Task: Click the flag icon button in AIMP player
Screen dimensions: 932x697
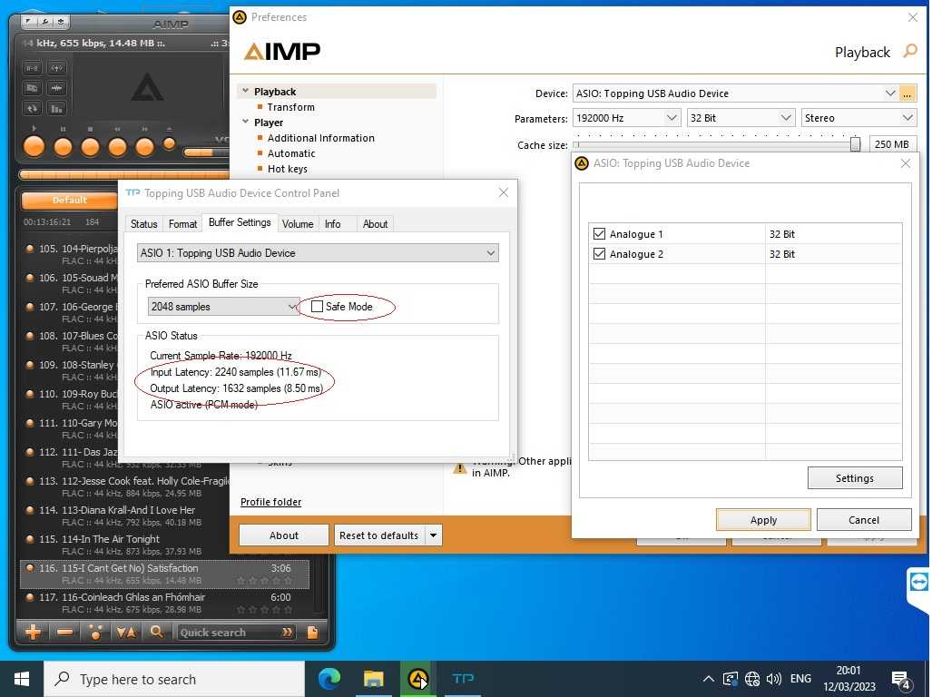Action: coord(32,88)
